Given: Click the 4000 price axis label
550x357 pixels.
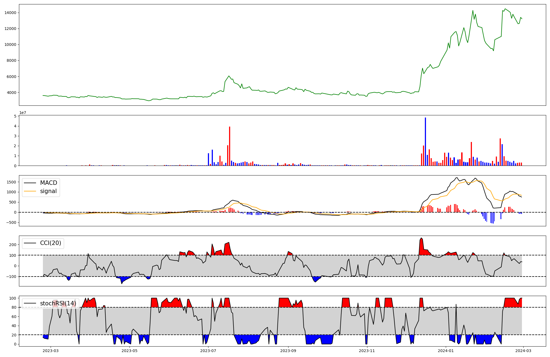Looking at the screenshot, I should (x=11, y=93).
